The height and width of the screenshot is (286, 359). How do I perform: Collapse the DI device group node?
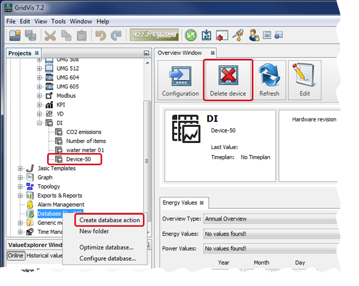(39, 123)
